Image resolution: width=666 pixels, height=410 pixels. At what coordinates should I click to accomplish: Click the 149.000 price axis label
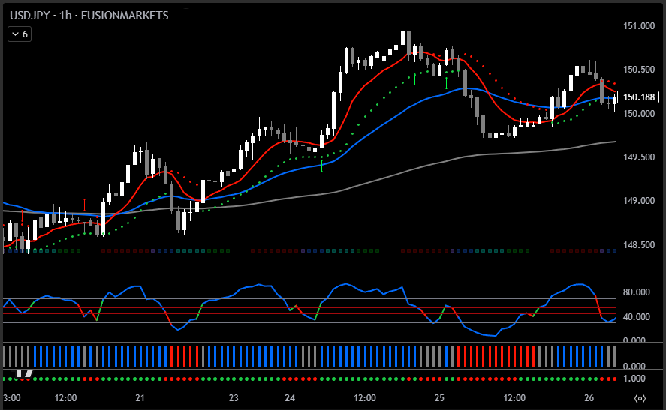(639, 201)
